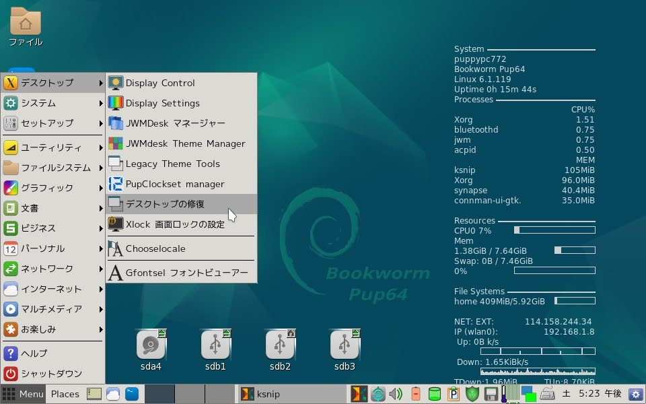Open Display Settings entry
Viewport: 646px width, 404px height.
tap(182, 103)
